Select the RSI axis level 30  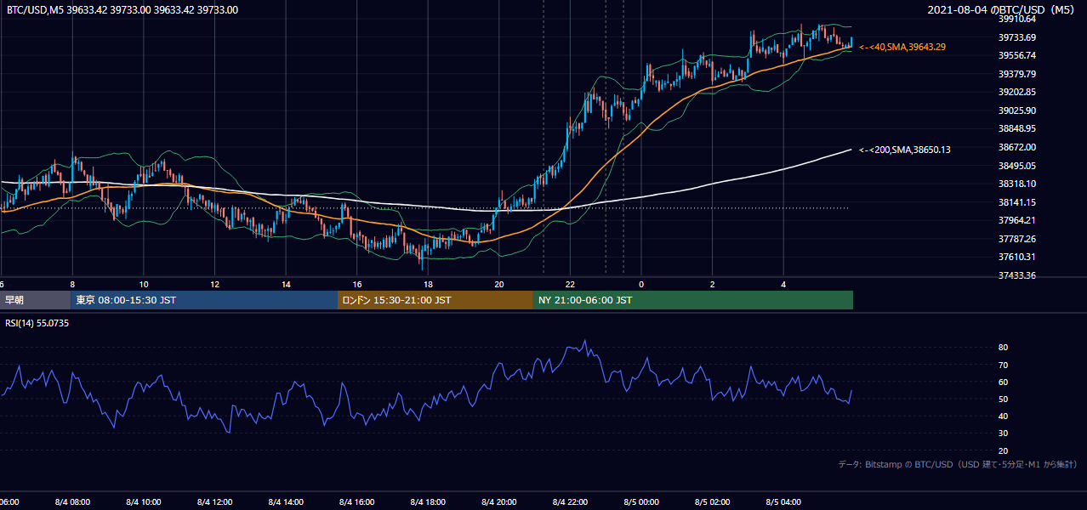pyautogui.click(x=1003, y=433)
